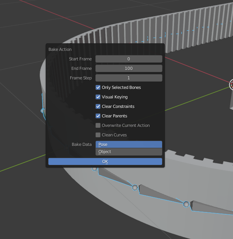Screen dimensions: 233x239
Task: Click the 3D cursor at the right edge
Action: 231,84
